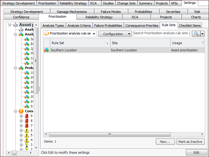This screenshot has height=157, width=209.
Task: Expand consequence 4 tree node
Action: click(21, 140)
